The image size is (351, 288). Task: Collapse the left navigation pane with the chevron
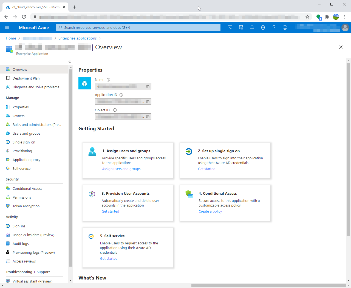pyautogui.click(x=69, y=61)
